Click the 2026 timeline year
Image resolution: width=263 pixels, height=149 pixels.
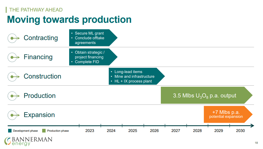[x=154, y=131]
